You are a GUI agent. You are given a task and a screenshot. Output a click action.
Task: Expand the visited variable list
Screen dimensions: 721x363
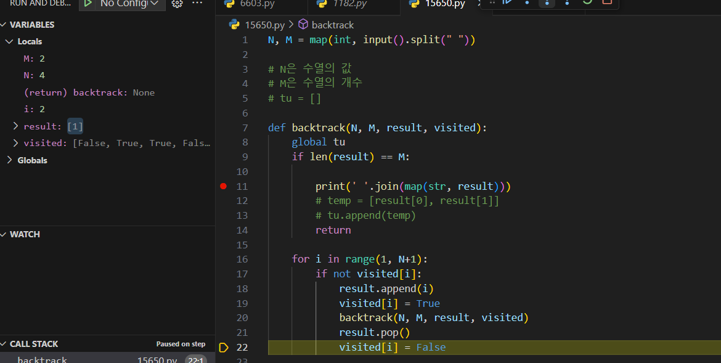point(15,143)
